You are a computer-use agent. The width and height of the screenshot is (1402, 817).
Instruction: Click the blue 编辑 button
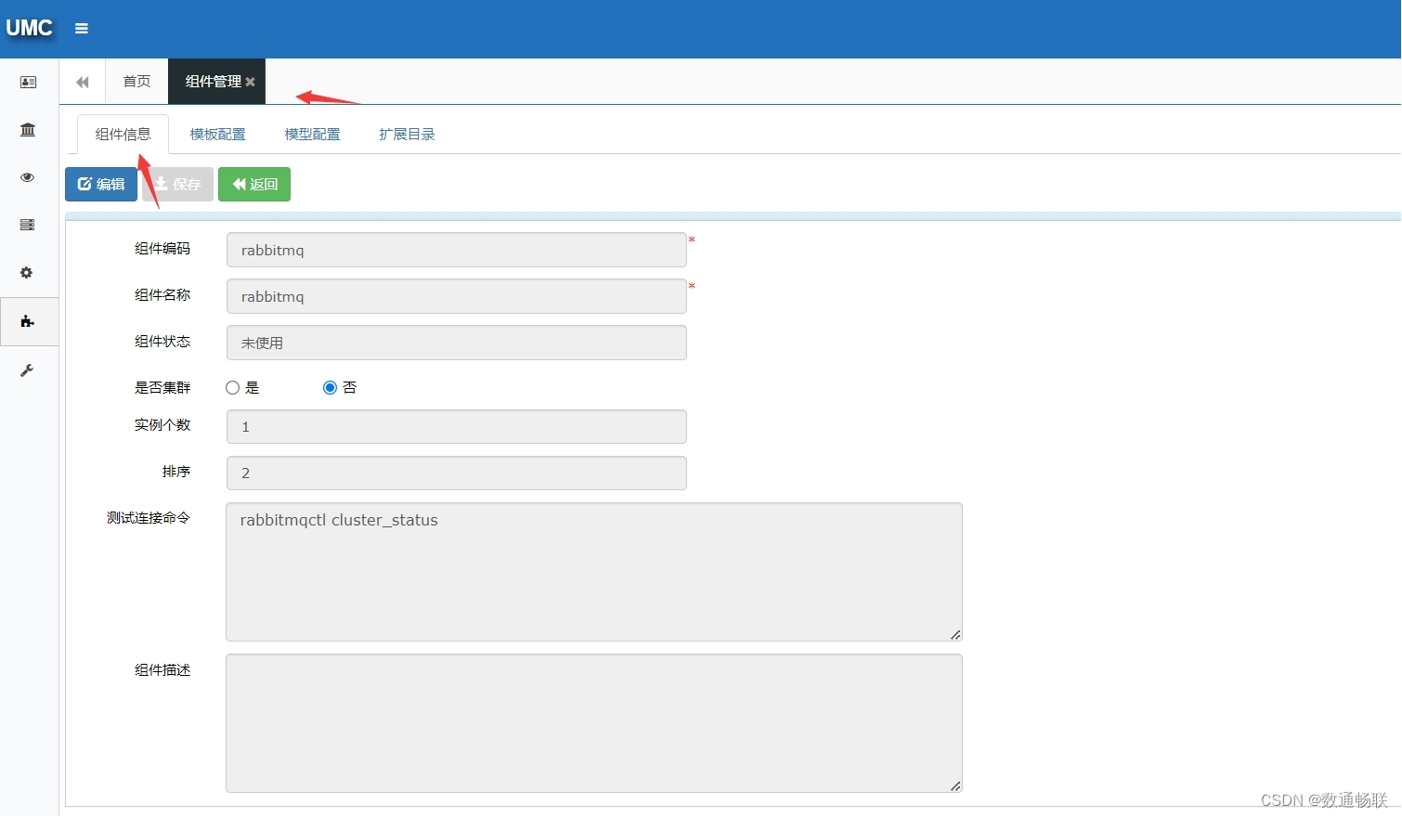point(101,185)
